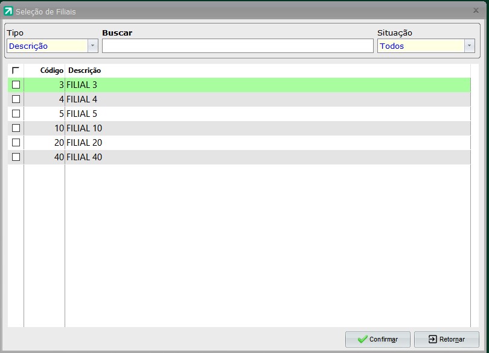The image size is (489, 353).
Task: Select the FILIAL 20 row description
Action: [85, 143]
